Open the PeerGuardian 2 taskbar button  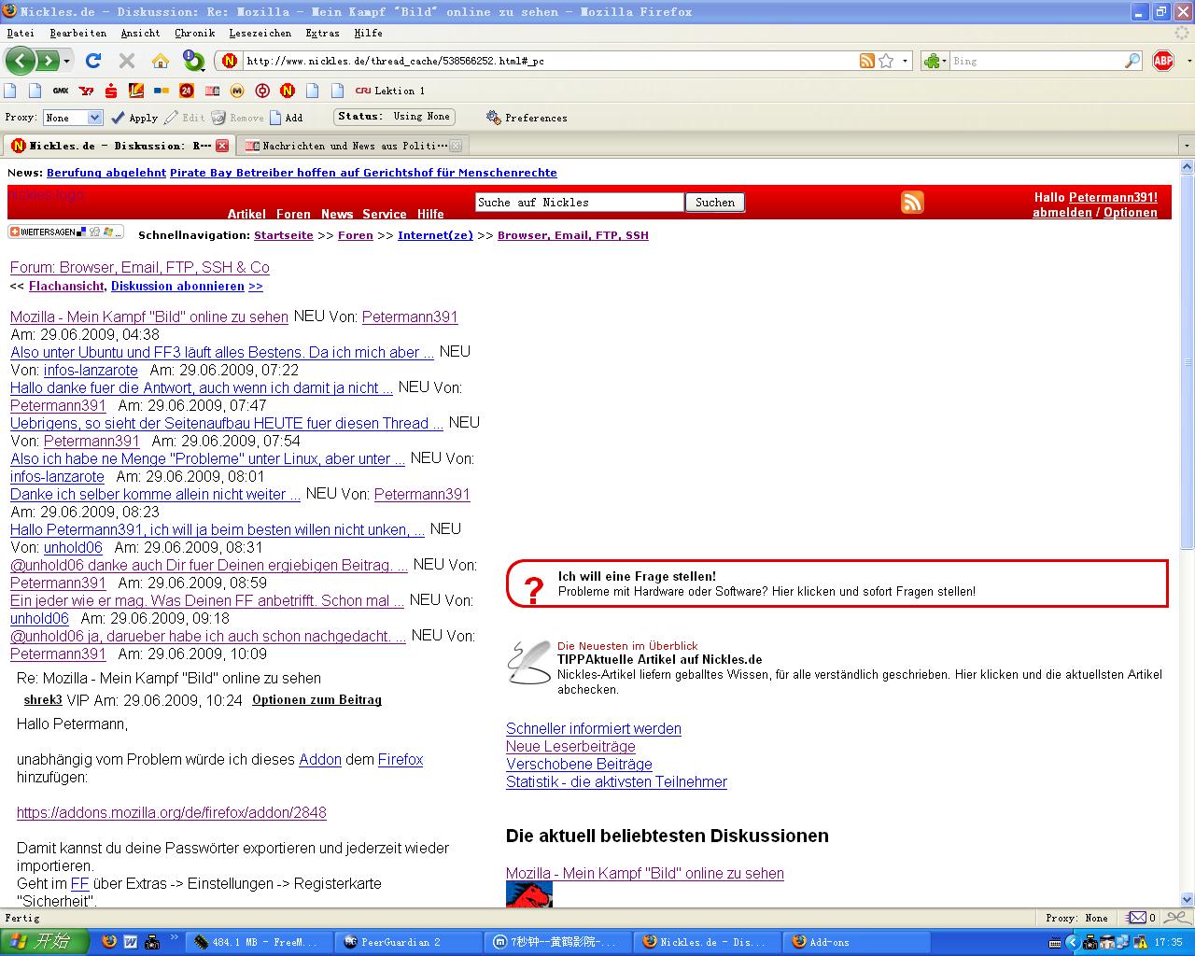click(x=408, y=942)
